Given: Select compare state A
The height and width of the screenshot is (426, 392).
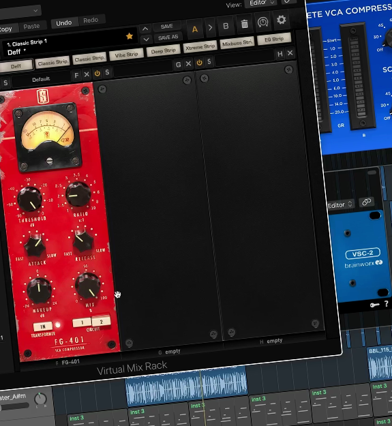Looking at the screenshot, I should point(195,29).
